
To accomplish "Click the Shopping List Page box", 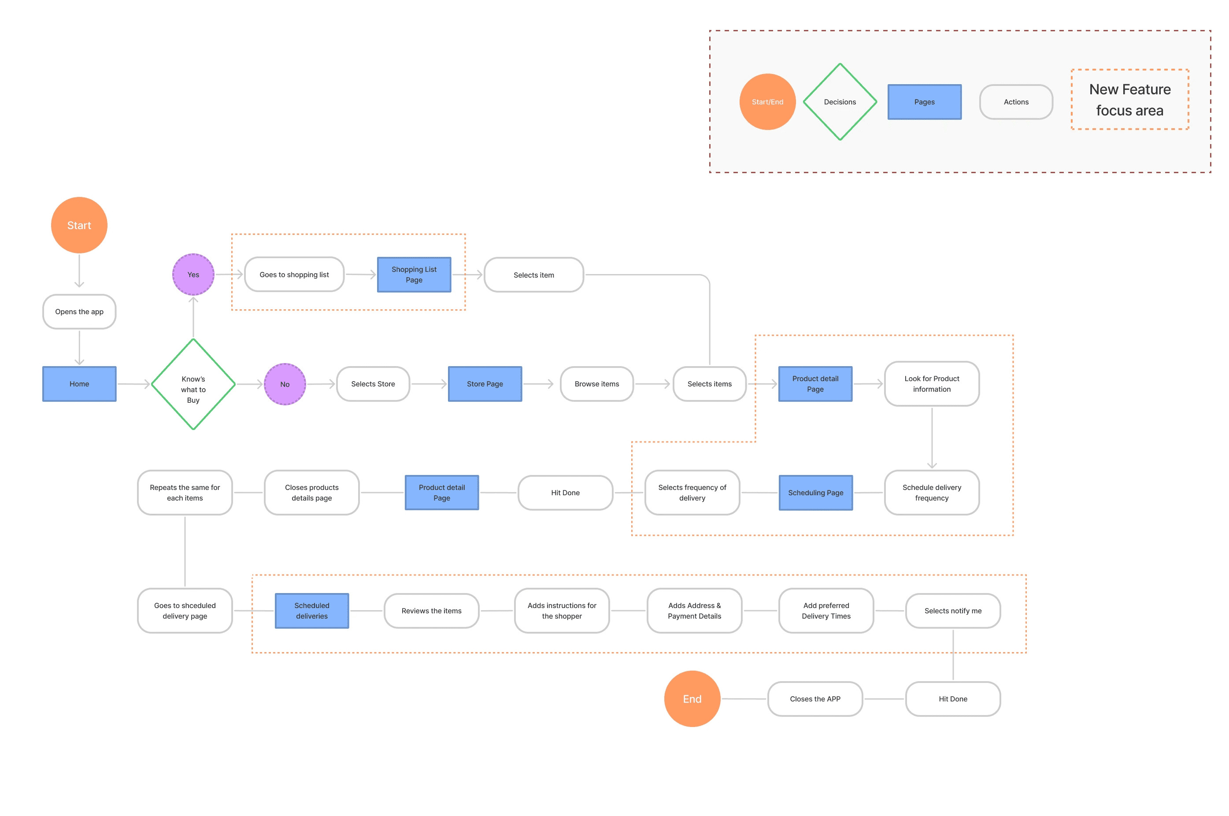I will click(x=414, y=274).
